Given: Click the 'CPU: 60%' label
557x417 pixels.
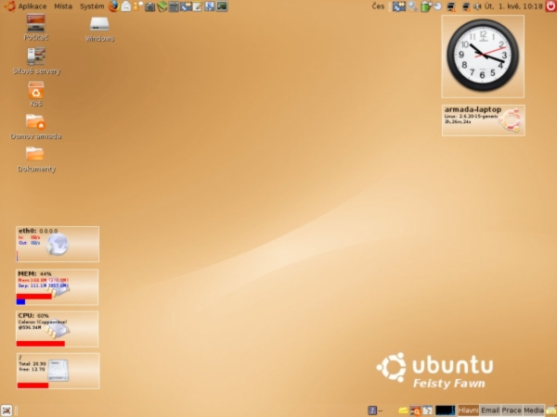Looking at the screenshot, I should coord(33,315).
